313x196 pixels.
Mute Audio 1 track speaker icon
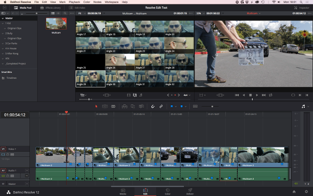(x=3, y=176)
